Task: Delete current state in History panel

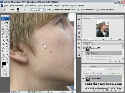Action: click(120, 62)
